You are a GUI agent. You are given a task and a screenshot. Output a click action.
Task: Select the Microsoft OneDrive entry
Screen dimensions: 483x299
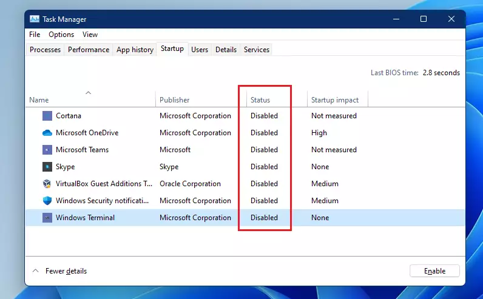coord(87,133)
